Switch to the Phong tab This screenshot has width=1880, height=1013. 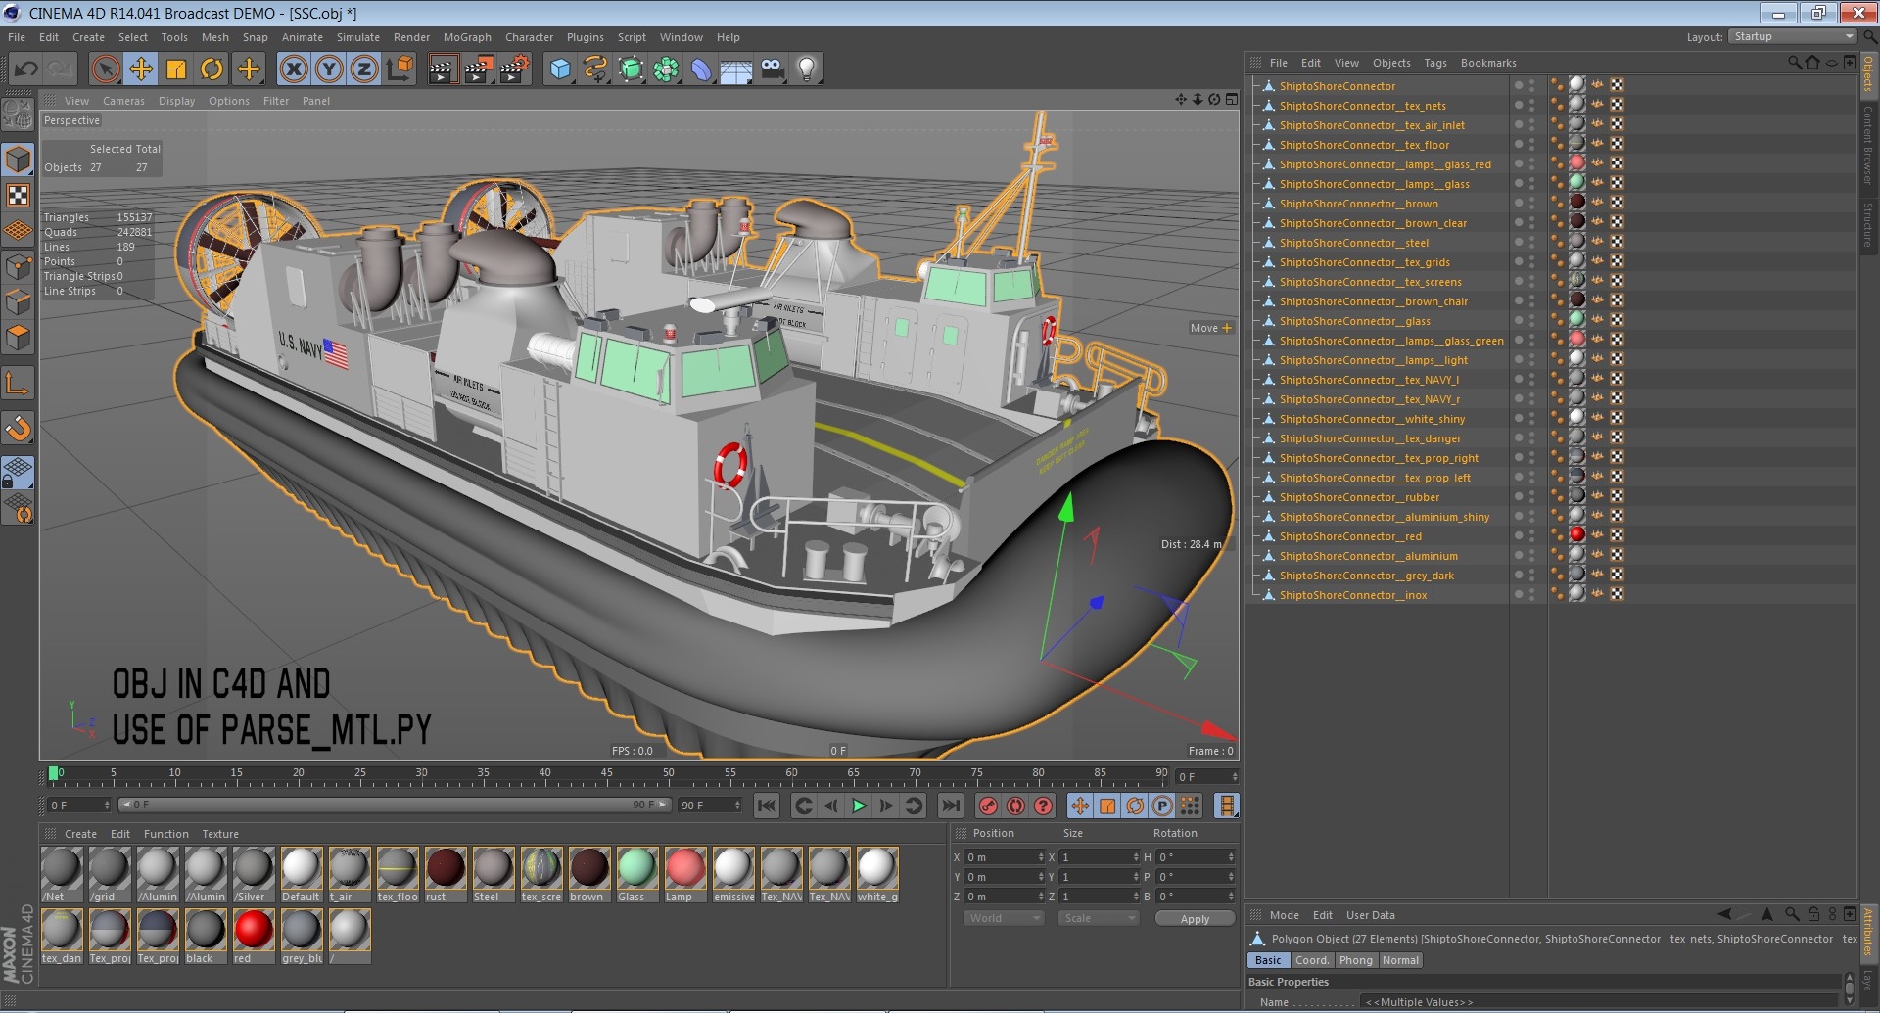coord(1355,960)
